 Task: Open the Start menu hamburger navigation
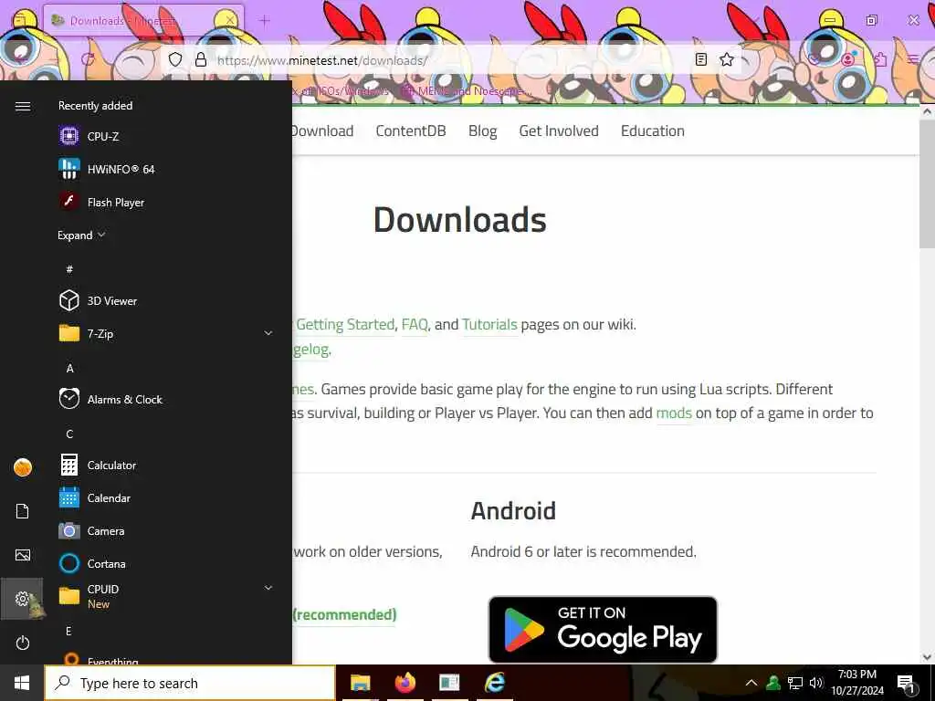pyautogui.click(x=23, y=106)
